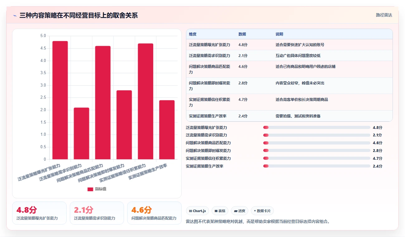The width and height of the screenshot is (405, 237).
Task: Open the 4.6分 data card
Action: [x=154, y=213]
